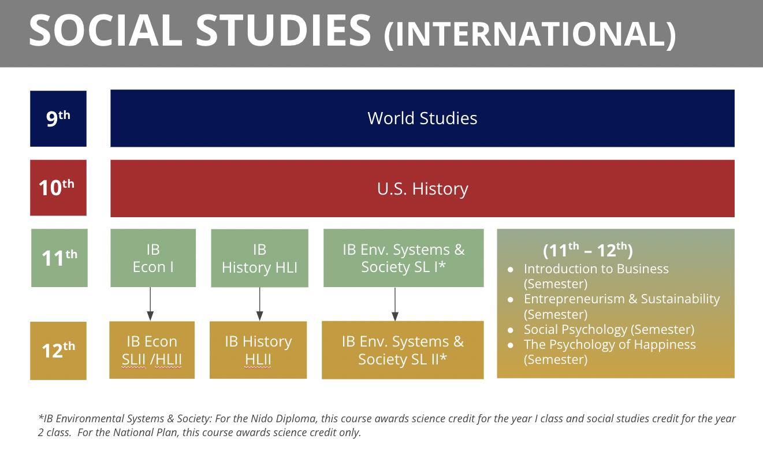763x454 pixels.
Task: Click the U.S. History course bar
Action: coord(422,188)
